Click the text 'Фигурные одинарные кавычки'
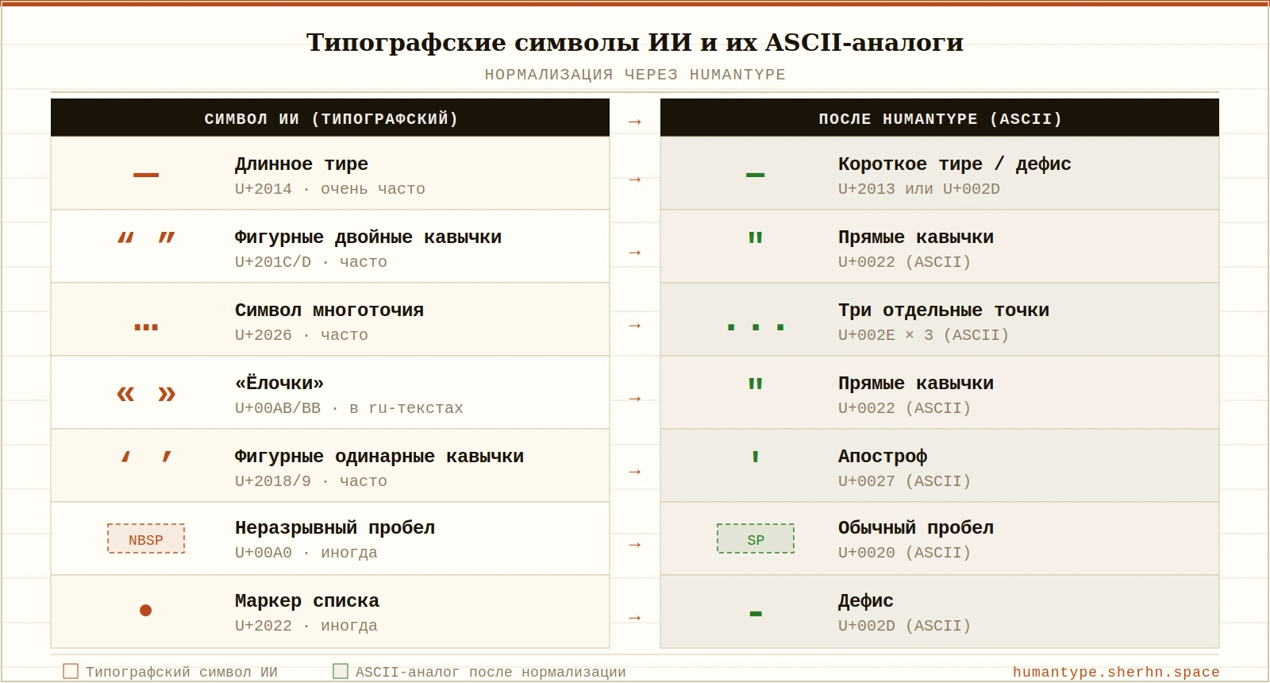This screenshot has height=683, width=1270. click(379, 456)
